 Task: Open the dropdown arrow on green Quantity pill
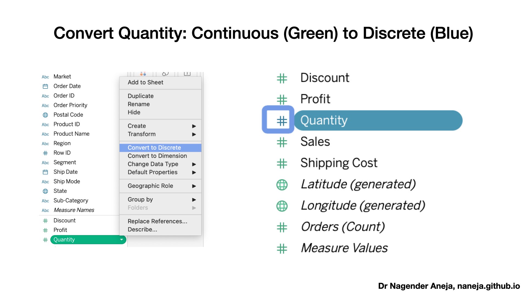[x=121, y=240]
